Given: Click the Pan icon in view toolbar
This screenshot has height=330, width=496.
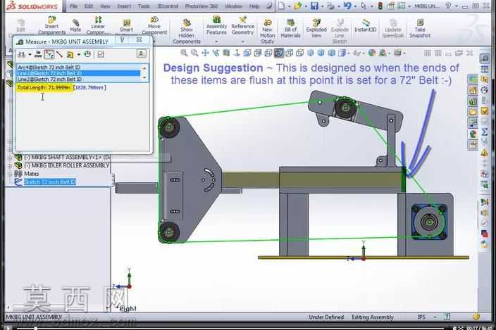Looking at the screenshot, I should pyautogui.click(x=205, y=53).
